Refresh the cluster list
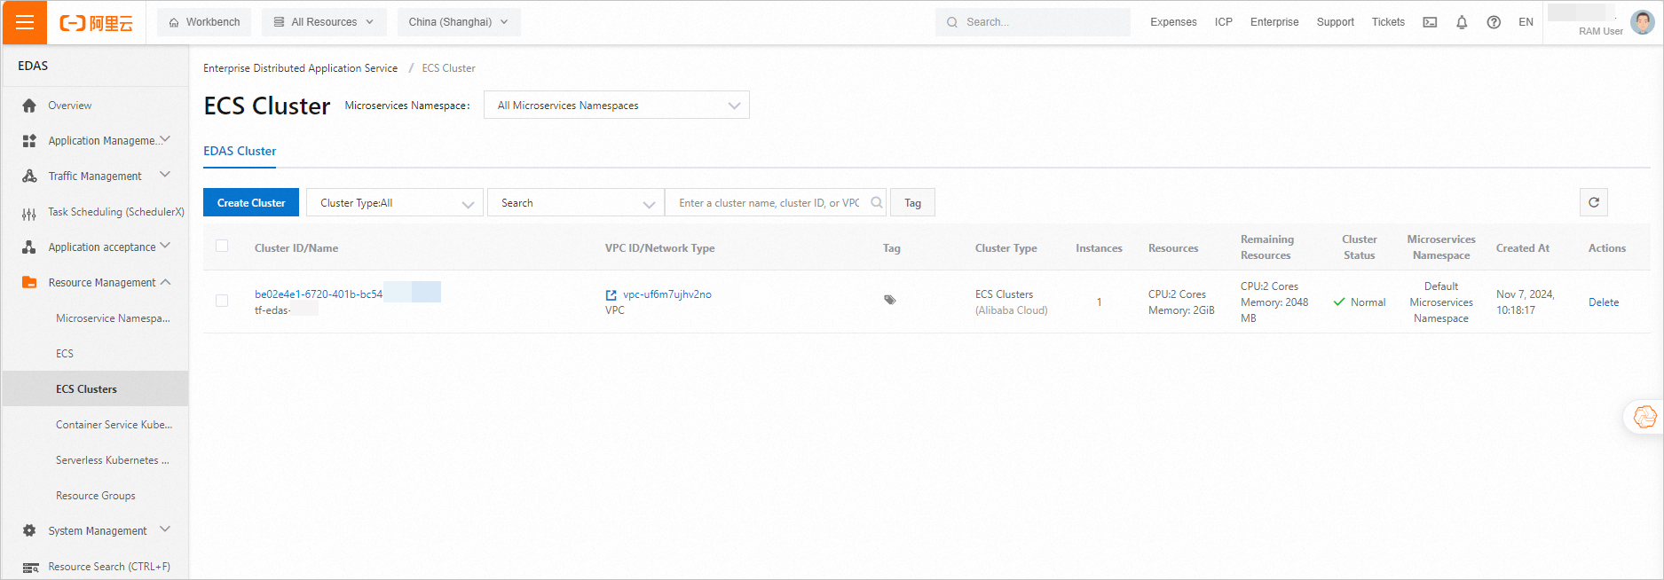Image resolution: width=1664 pixels, height=580 pixels. (1594, 202)
